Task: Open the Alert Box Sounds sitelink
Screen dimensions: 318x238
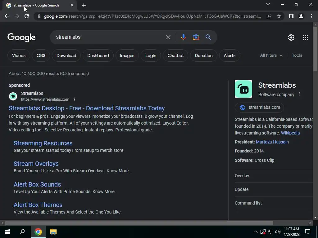Action: click(37, 184)
